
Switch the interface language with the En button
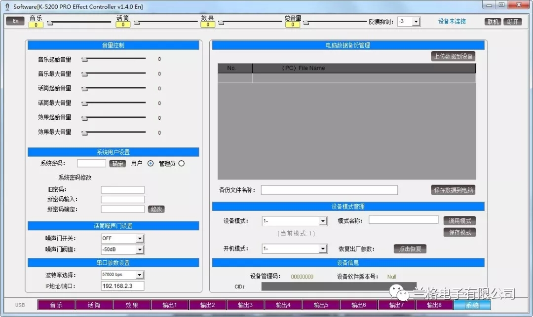(x=15, y=21)
